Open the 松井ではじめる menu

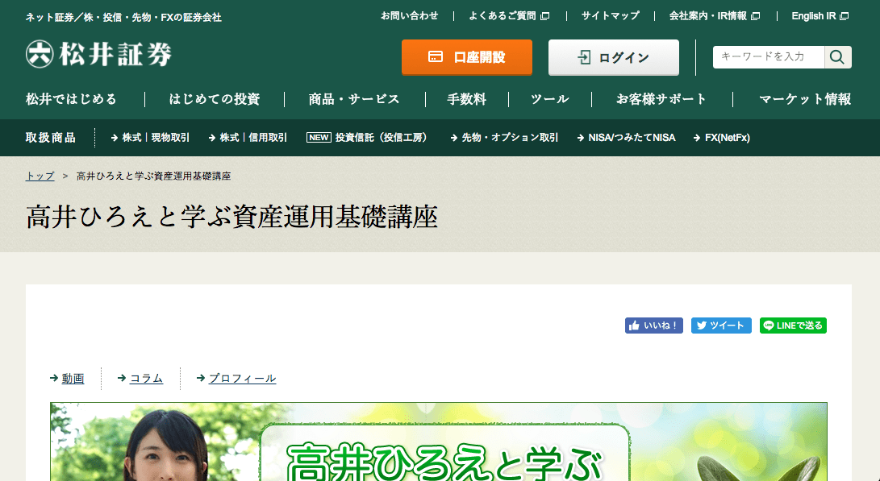(x=71, y=99)
